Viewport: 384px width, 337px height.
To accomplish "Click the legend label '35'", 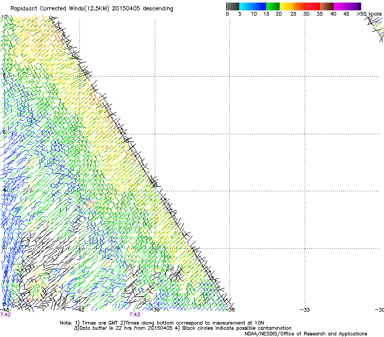I will point(320,14).
